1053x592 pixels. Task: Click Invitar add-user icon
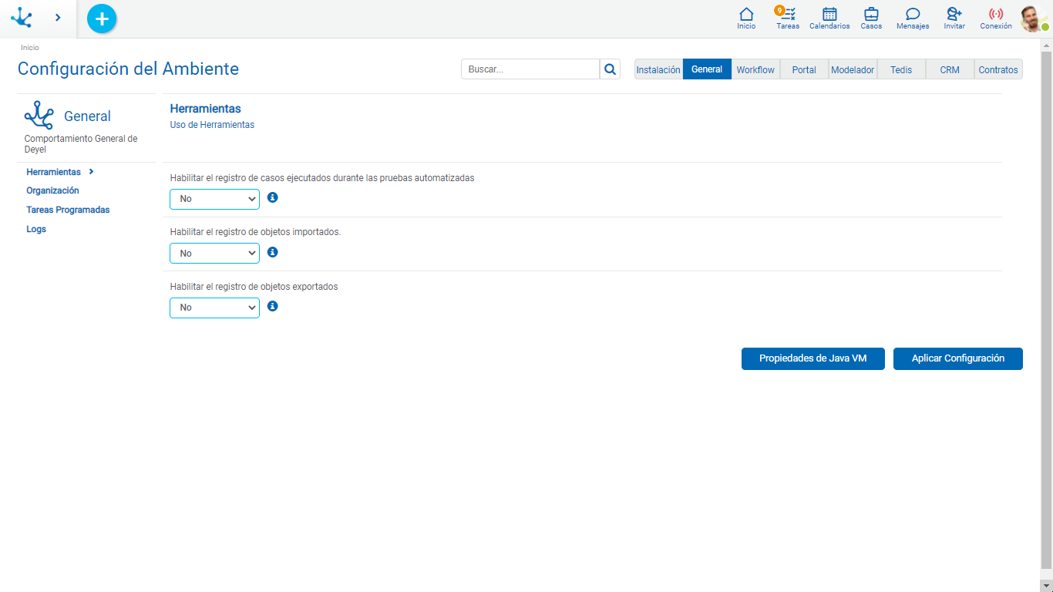coord(954,18)
